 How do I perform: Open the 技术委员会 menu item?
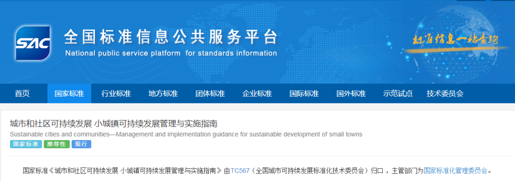click(x=445, y=94)
